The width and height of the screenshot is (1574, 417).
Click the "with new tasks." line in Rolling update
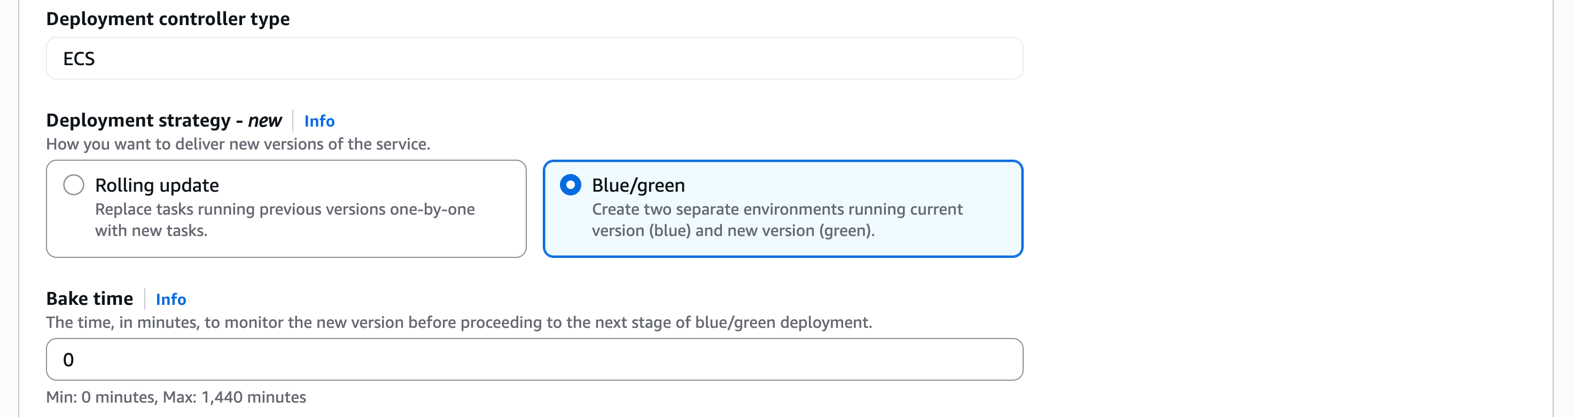point(152,231)
